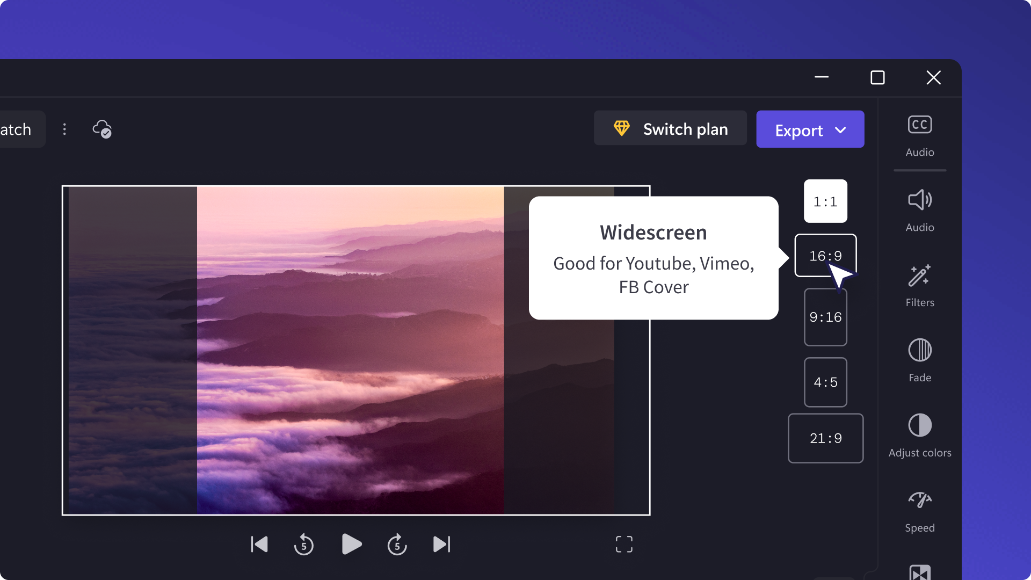Select the 9:16 vertical aspect ratio
Image resolution: width=1031 pixels, height=580 pixels.
pos(826,317)
